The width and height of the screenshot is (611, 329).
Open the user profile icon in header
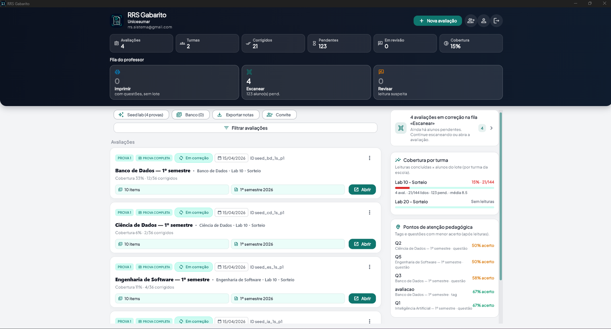[x=483, y=21]
